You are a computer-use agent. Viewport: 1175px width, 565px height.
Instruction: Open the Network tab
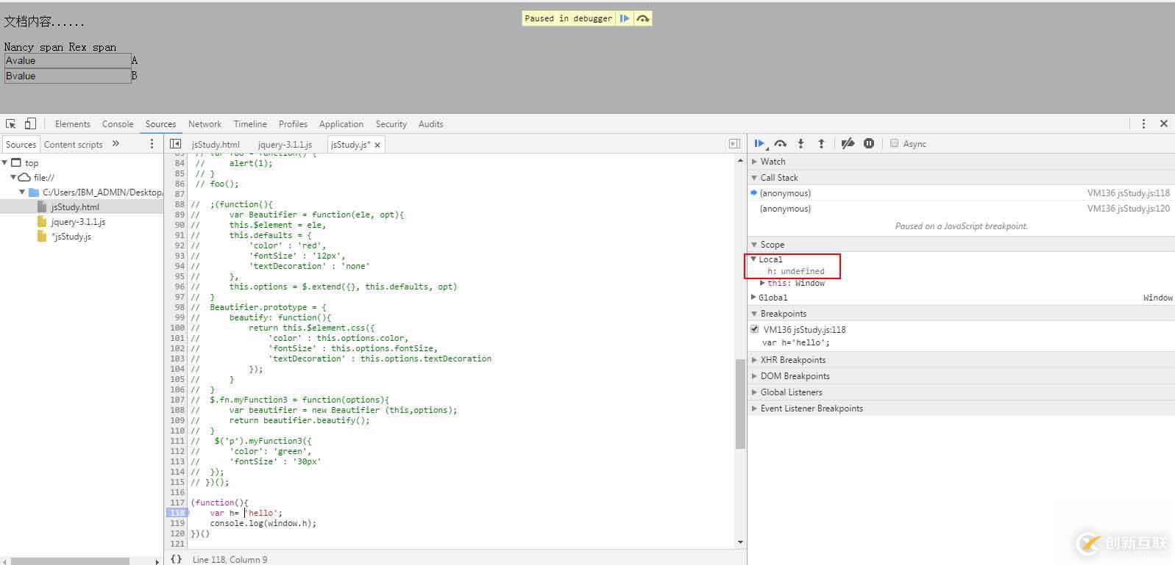205,124
